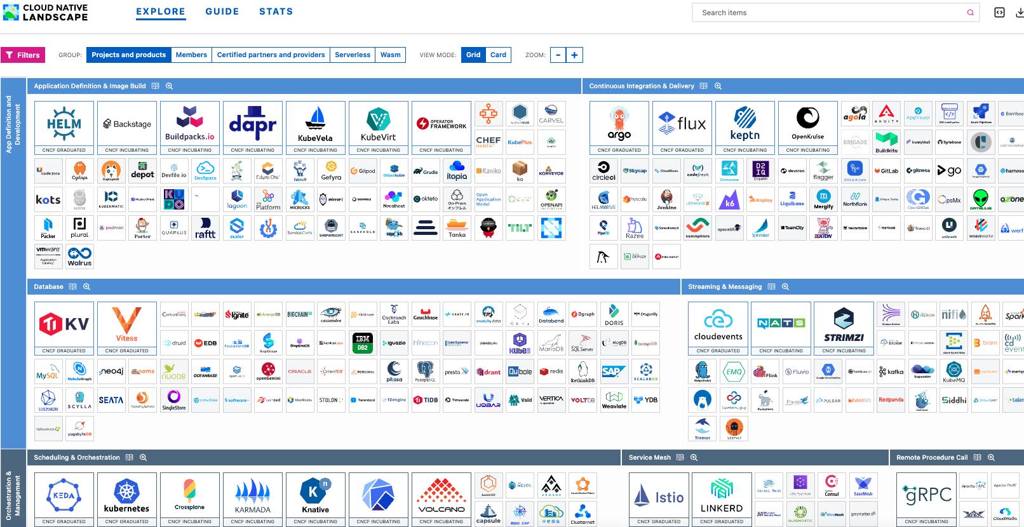Increase zoom with the plus button
This screenshot has height=527, width=1024.
coord(574,55)
